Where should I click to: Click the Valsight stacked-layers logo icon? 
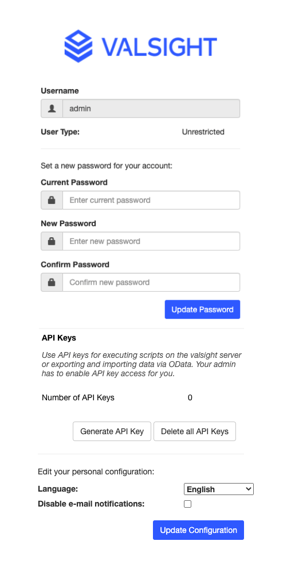point(78,46)
